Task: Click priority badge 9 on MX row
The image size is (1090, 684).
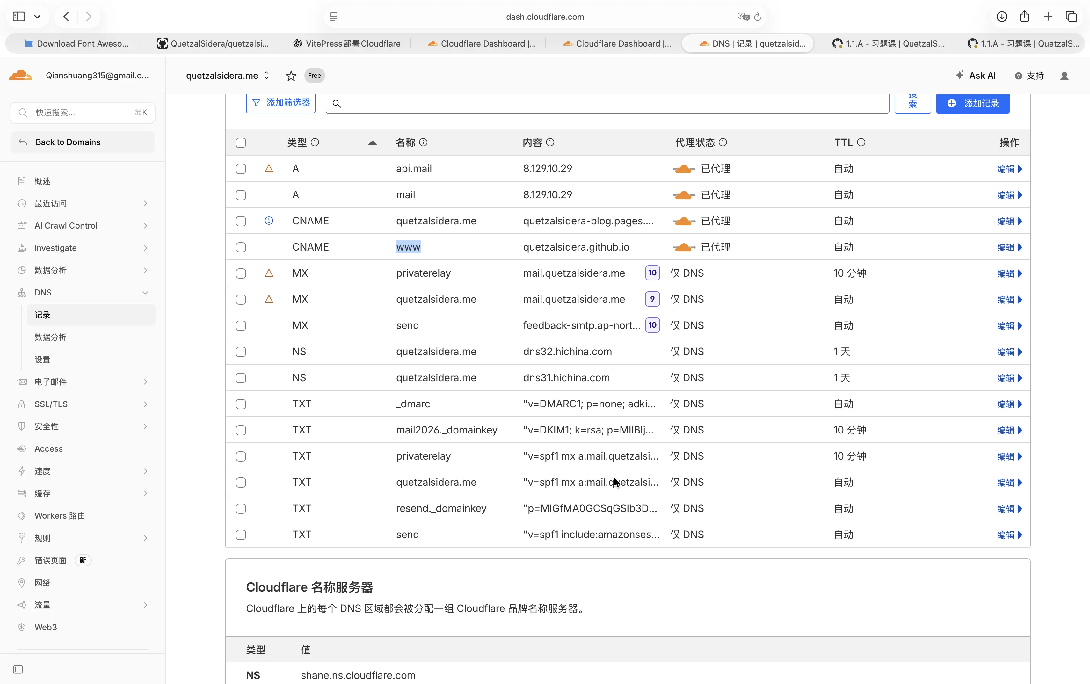Action: pyautogui.click(x=652, y=299)
